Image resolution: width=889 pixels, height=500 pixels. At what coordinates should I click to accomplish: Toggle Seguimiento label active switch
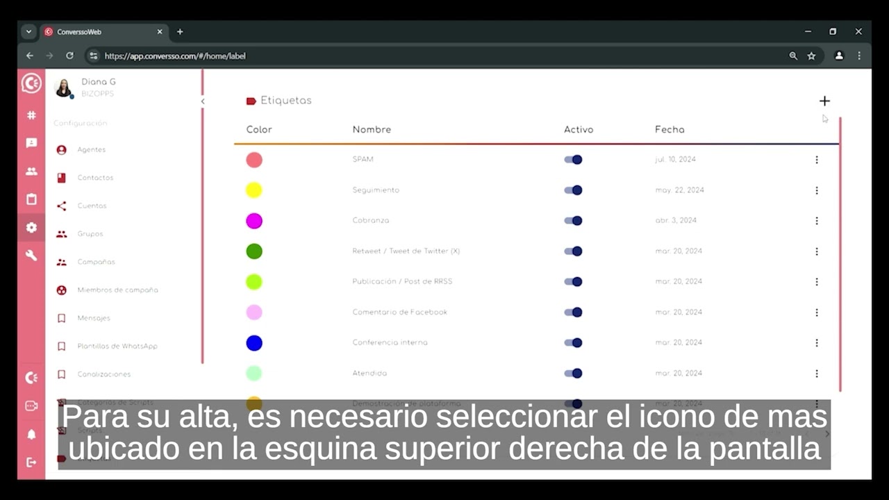pyautogui.click(x=573, y=190)
